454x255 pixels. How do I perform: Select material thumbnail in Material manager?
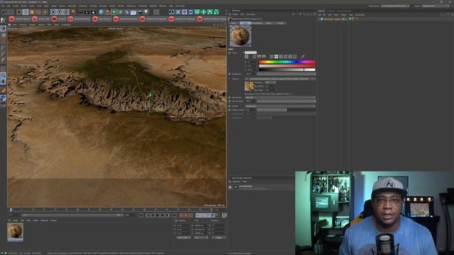pyautogui.click(x=15, y=232)
